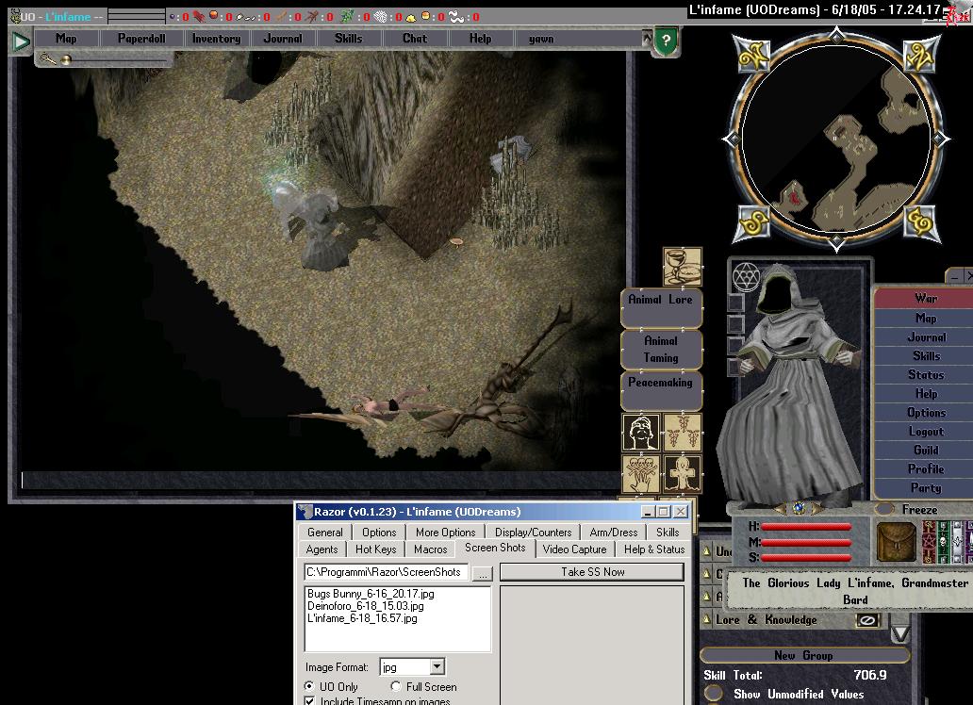
Task: Click the Take SS Now button
Action: point(593,572)
